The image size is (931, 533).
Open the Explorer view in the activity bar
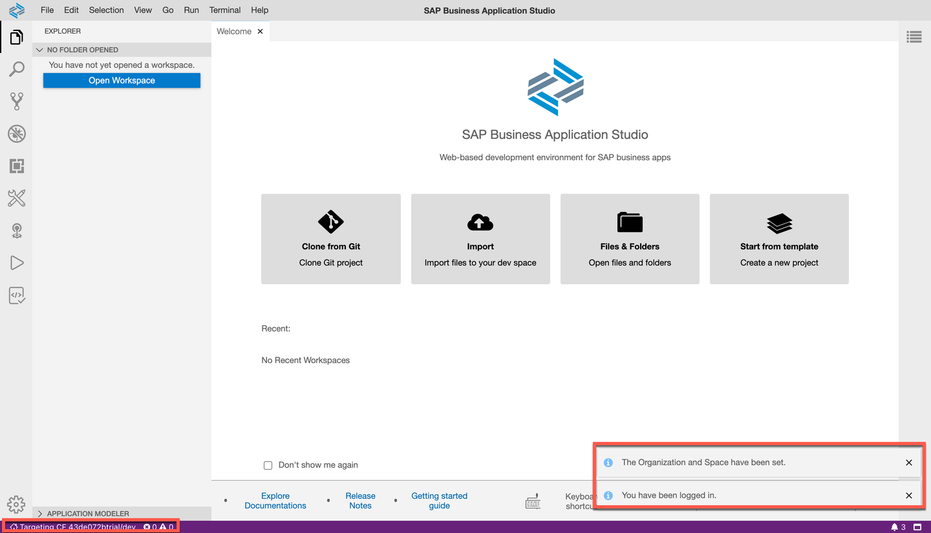click(x=17, y=37)
